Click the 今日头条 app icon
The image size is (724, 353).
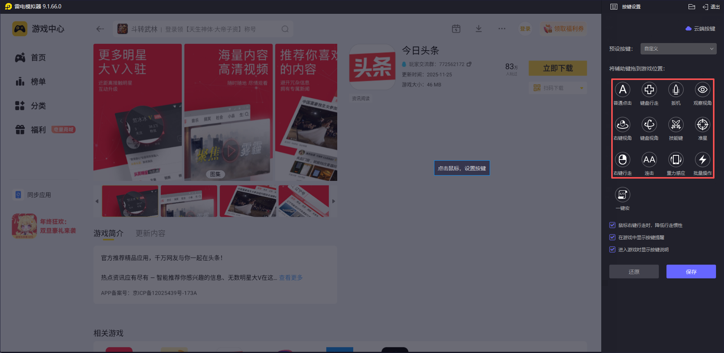(372, 67)
